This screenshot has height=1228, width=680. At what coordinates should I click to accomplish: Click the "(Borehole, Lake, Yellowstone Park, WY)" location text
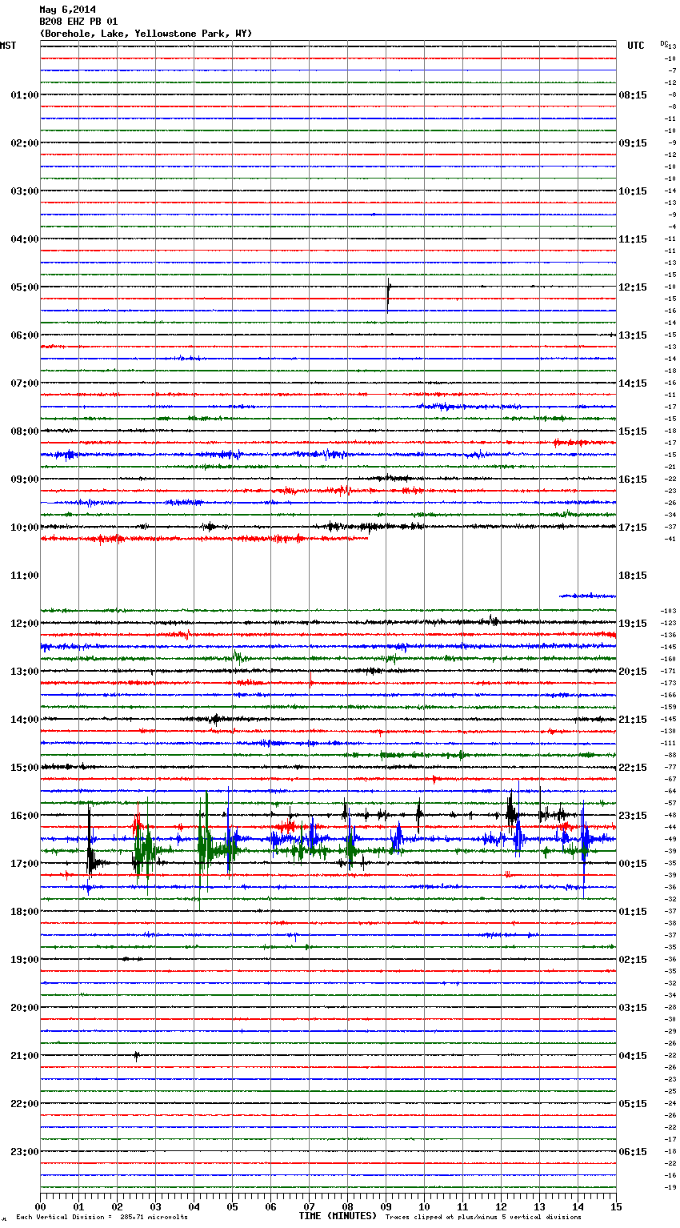coord(146,34)
